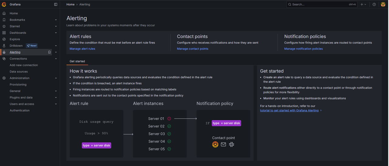
Task: Click the 'Disk usage query' text
Action: click(x=96, y=122)
